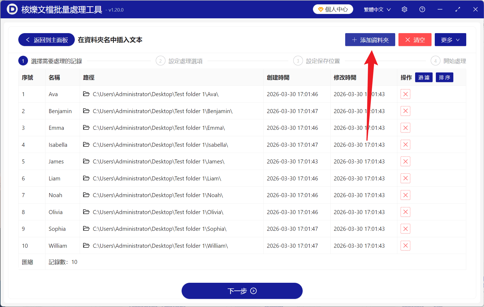Screen dimensions: 484x307
Task: Delete the William entry using its X icon
Action: pos(405,245)
